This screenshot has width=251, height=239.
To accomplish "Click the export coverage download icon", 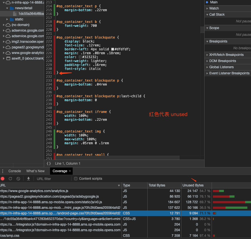I will click(x=28, y=179).
